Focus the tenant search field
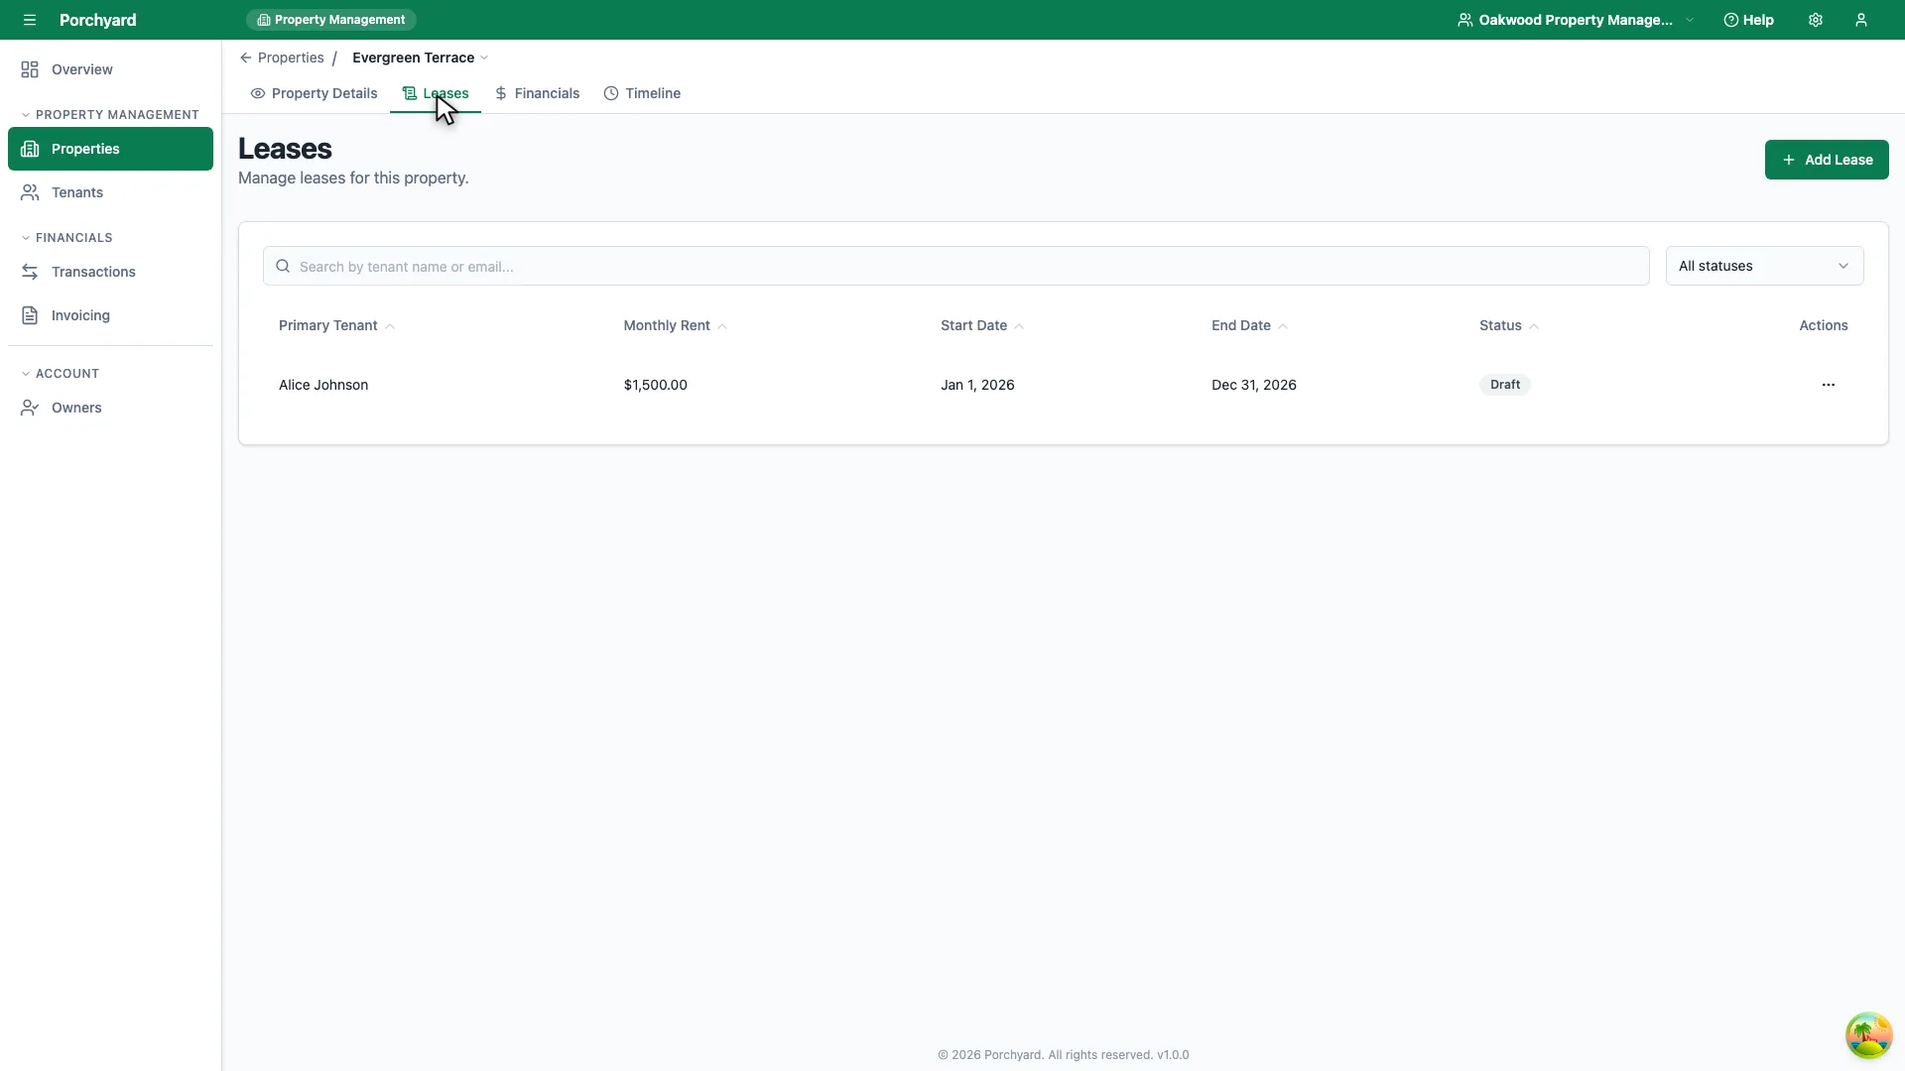The width and height of the screenshot is (1905, 1071). tap(955, 266)
